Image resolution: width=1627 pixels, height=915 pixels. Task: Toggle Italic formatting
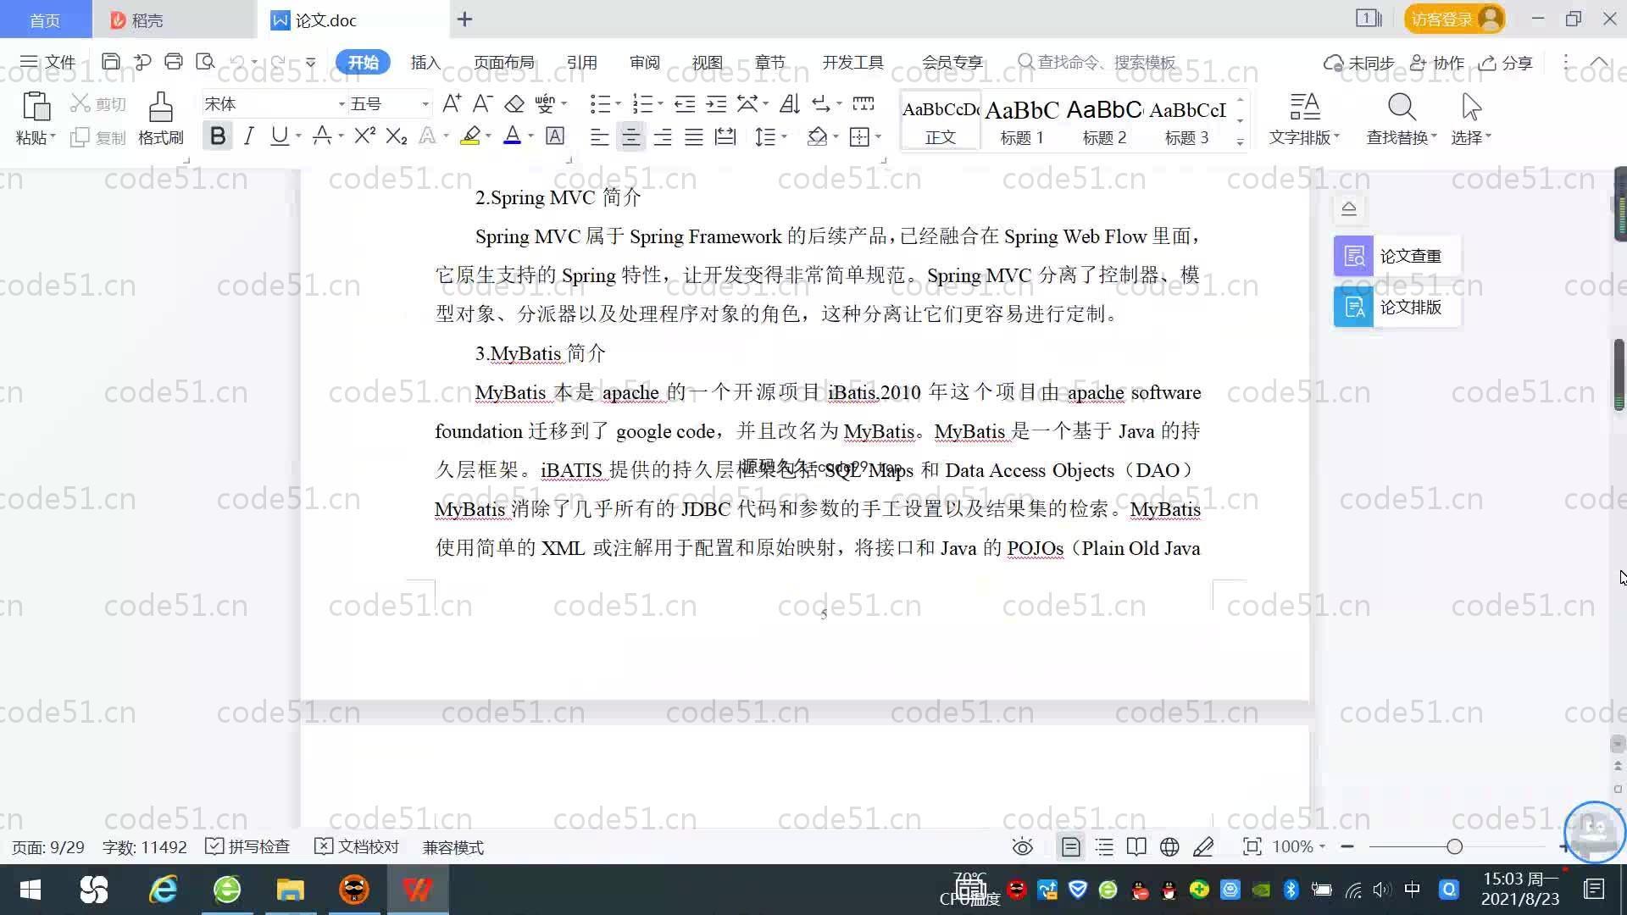click(248, 136)
